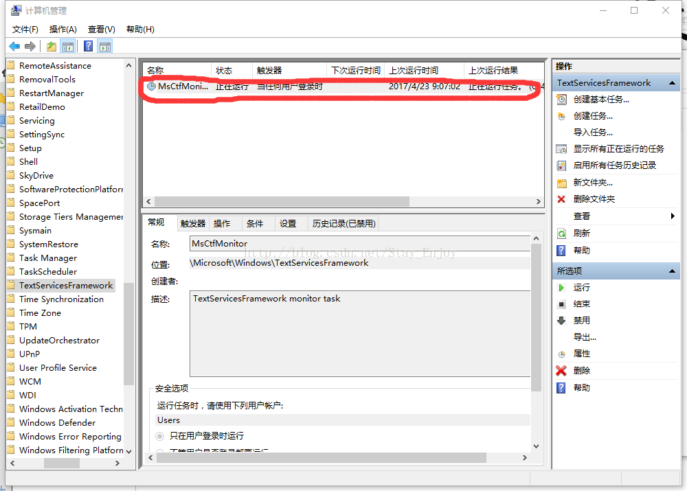
Task: Collapse the 所选项 actions section
Action: (672, 271)
